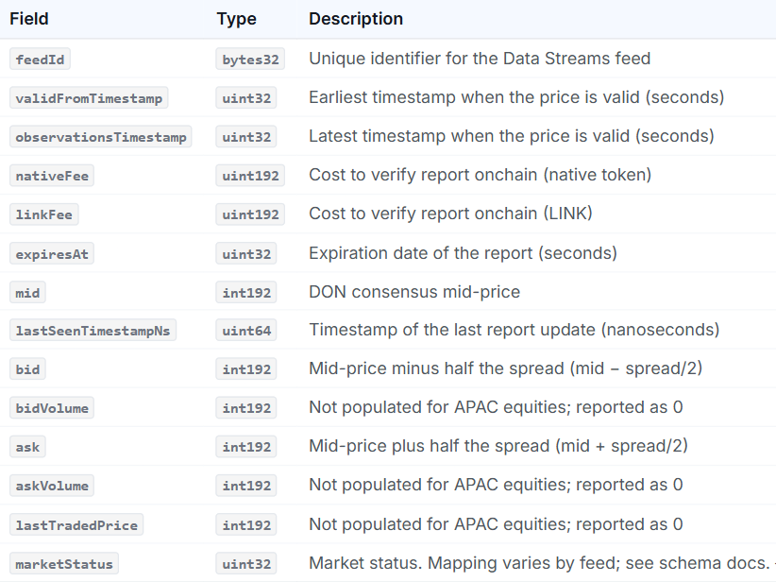Viewport: 776px width, 582px height.
Task: Click int192 type in lastTradedPrice row
Action: point(246,524)
